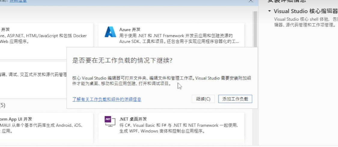338x147 pixels.
Task: Collapse the Visual Studio 核心编辑器 section arrow
Action: click(269, 11)
